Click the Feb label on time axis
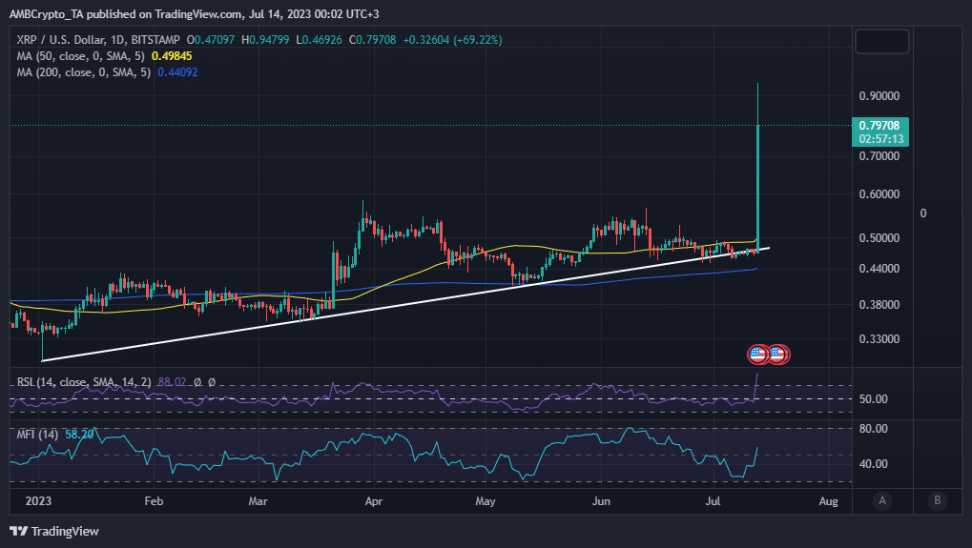 click(x=154, y=501)
